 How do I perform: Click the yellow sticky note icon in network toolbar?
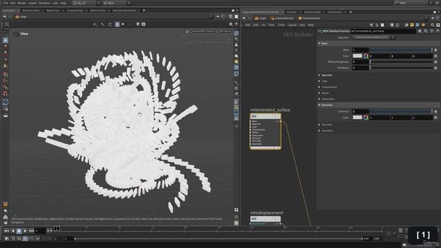[412, 25]
